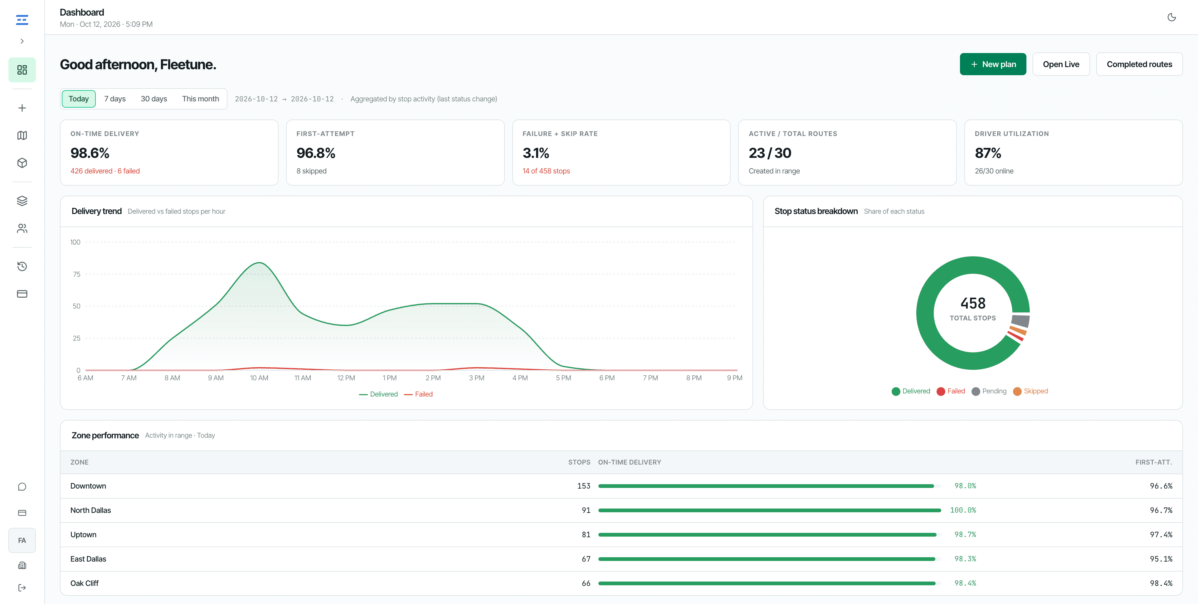Click the FIRST-ATT. column header
Viewport: 1198px width, 604px height.
click(x=1153, y=462)
